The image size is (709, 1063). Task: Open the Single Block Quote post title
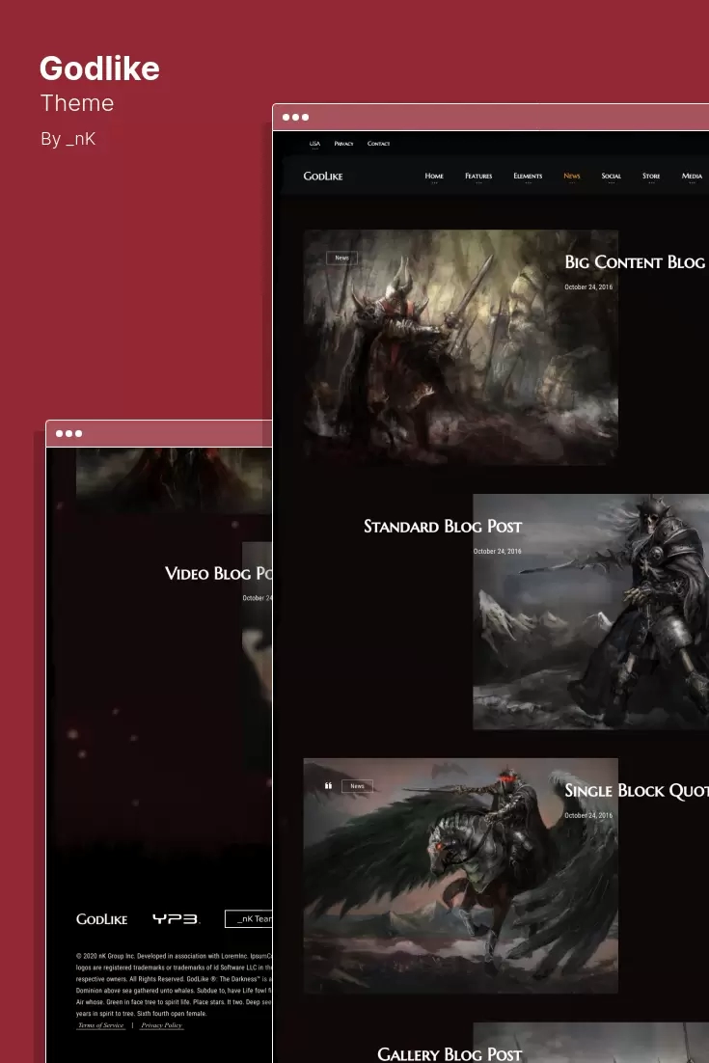637,790
